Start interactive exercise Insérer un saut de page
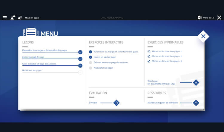 pyautogui.click(x=105, y=57)
